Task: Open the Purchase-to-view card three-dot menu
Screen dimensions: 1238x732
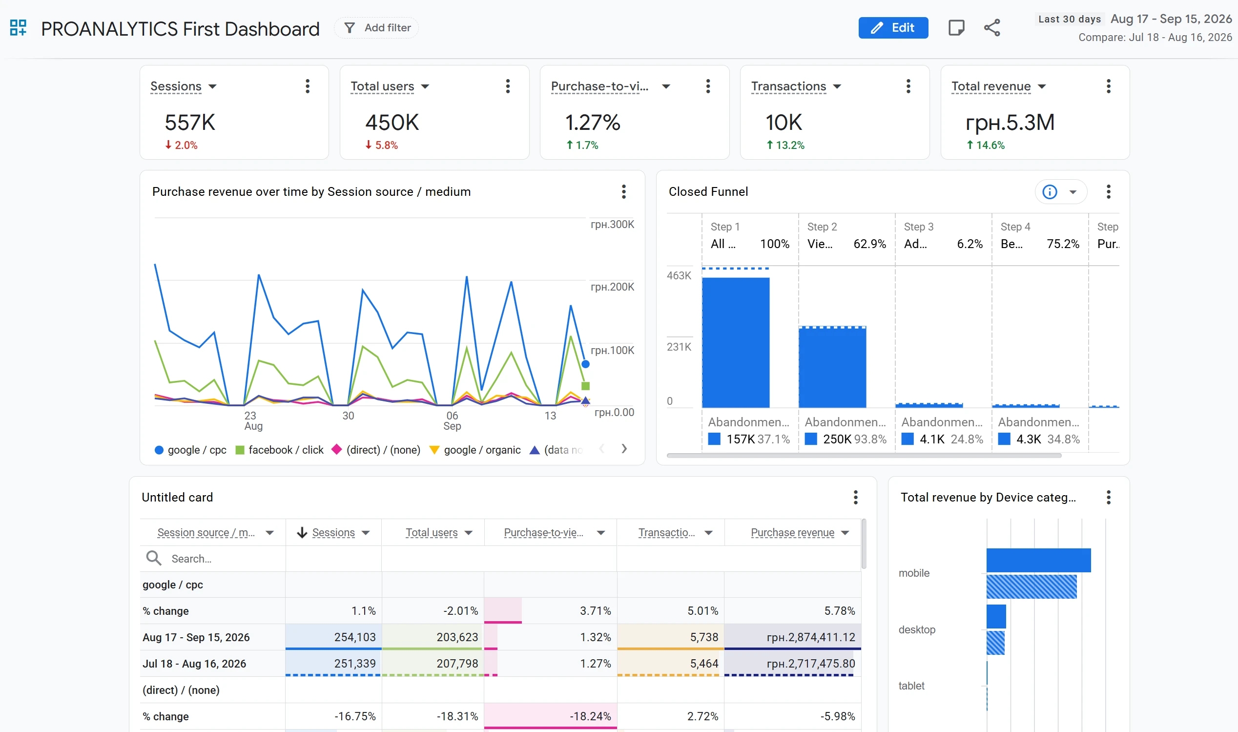Action: (708, 86)
